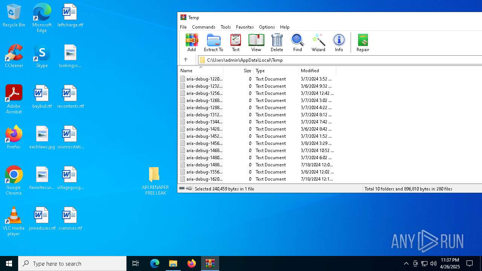Screen dimensions: 482x271
Task: Select recontents.rtf desktop file
Action: tap(70, 97)
